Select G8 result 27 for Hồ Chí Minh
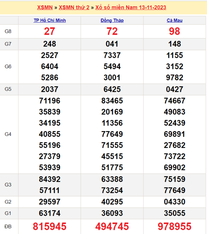The image size is (207, 234). [x=49, y=31]
